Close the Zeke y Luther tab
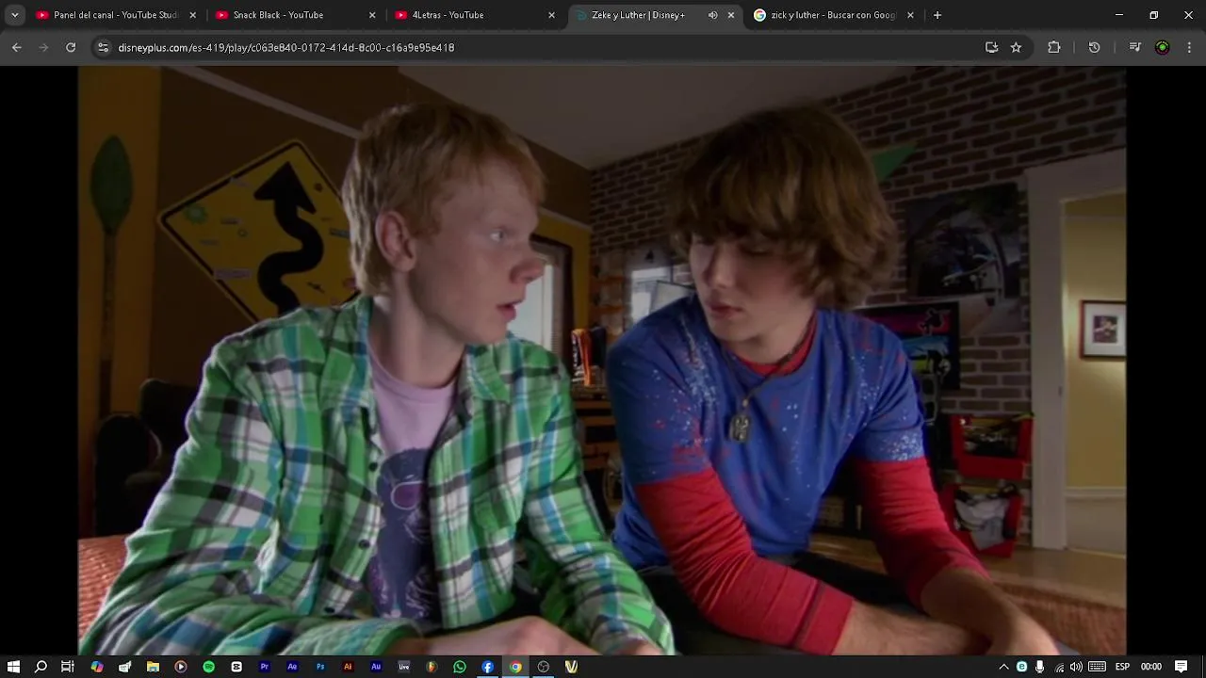 [x=731, y=15]
